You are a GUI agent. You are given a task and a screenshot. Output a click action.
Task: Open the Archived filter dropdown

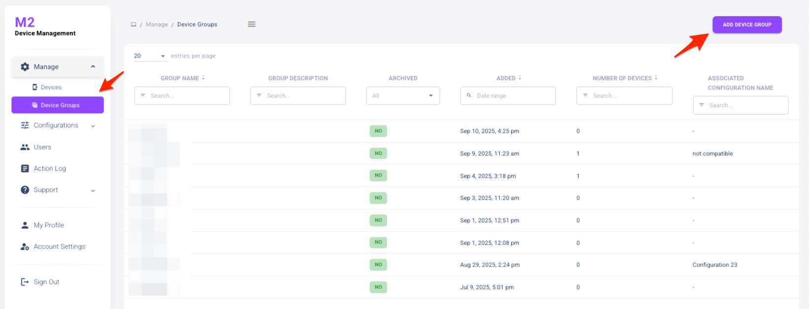(x=403, y=96)
